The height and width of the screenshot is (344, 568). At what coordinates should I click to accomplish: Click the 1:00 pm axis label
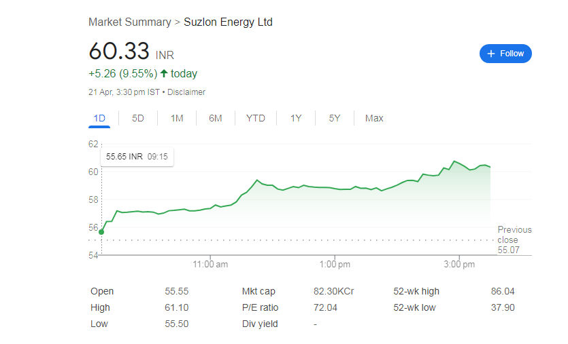(335, 265)
